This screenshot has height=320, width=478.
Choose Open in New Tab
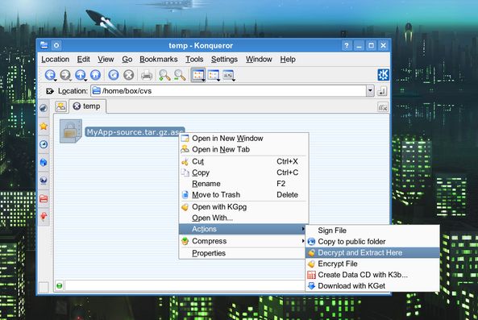[243, 149]
